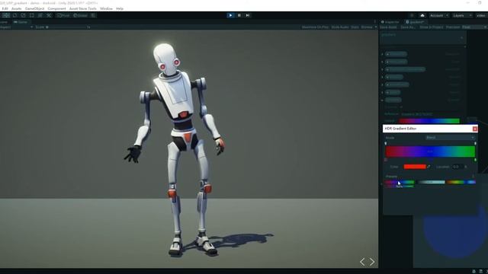Select the right alpha key above the gradient

click(x=475, y=144)
